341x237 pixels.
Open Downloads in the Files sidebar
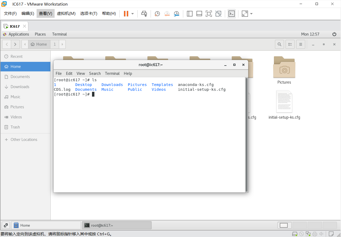[25, 87]
